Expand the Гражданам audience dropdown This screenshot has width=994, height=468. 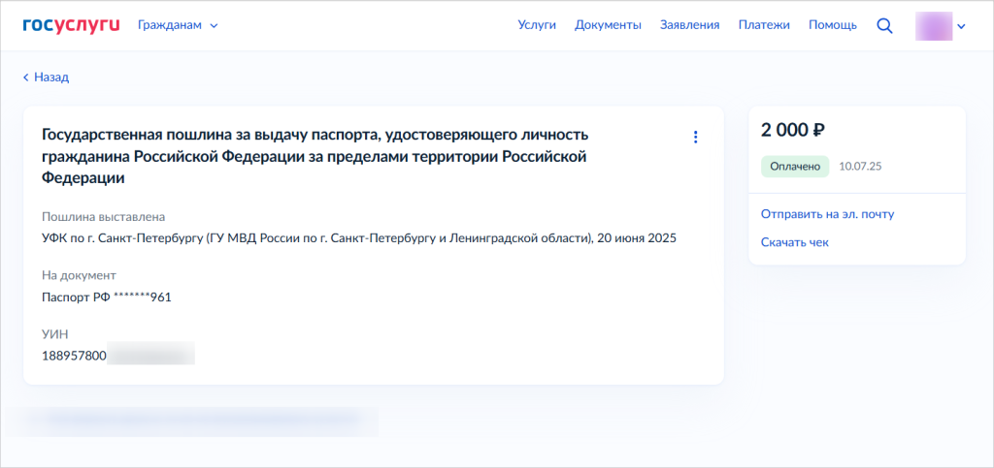tap(178, 25)
